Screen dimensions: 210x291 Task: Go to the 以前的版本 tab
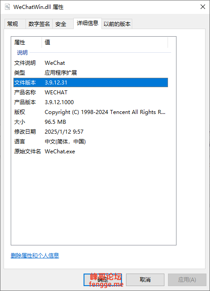[117, 24]
